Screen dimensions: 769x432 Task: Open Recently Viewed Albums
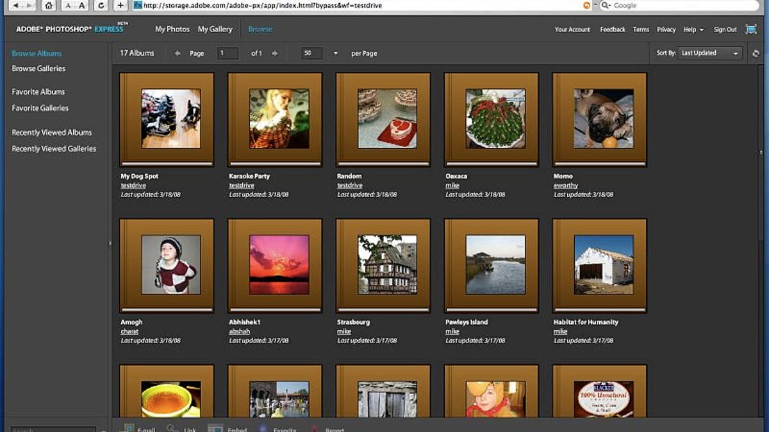click(x=52, y=132)
